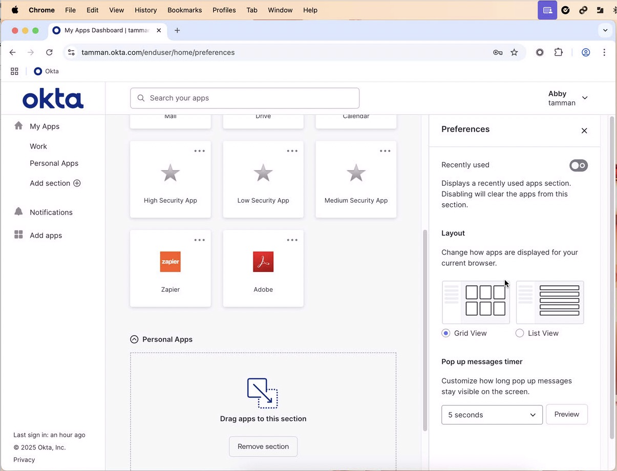
Task: Open the High Security App star icon
Action: (170, 173)
